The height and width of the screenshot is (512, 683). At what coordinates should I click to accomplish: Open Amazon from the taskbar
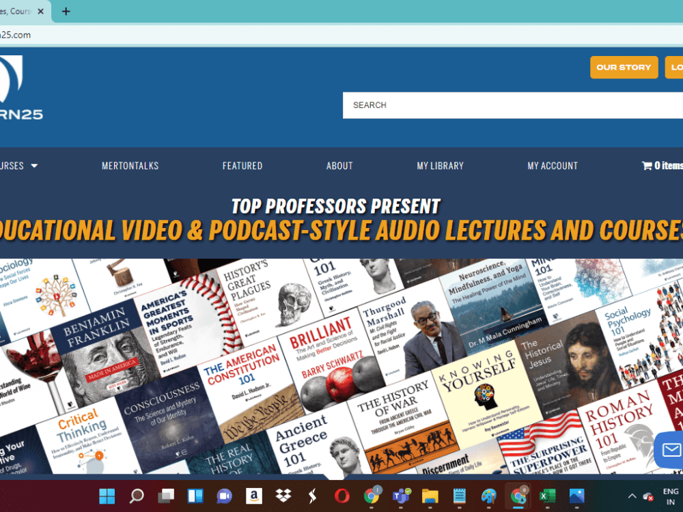point(254,496)
